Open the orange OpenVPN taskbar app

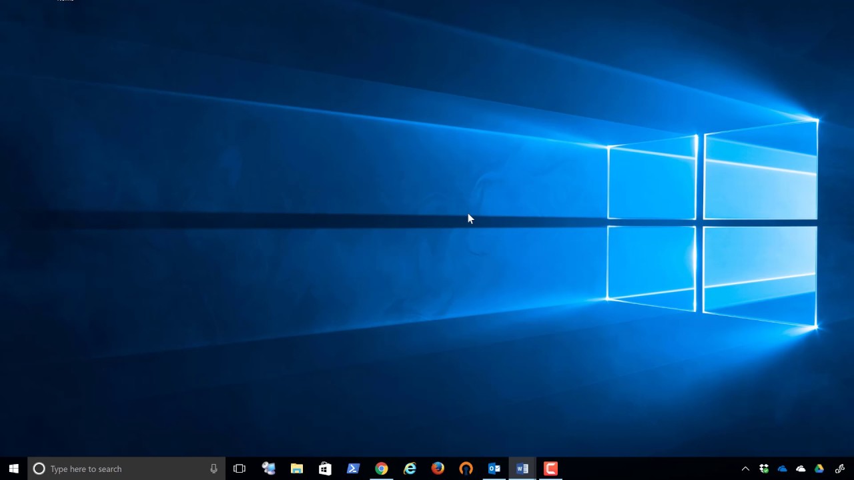tap(466, 469)
